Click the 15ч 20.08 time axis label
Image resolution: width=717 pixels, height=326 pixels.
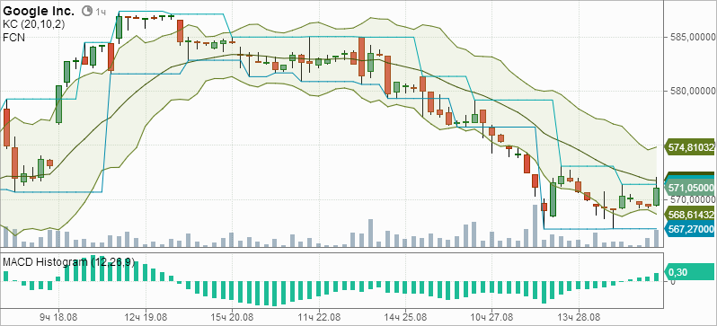coord(232,317)
